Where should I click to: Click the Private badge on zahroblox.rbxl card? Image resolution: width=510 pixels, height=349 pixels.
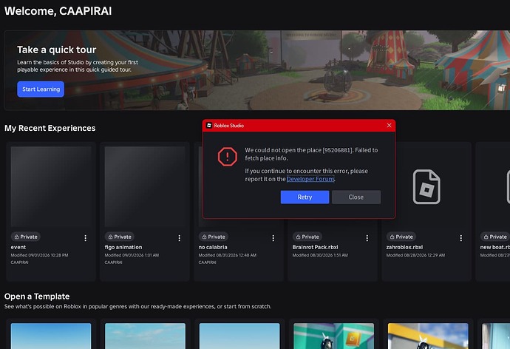coord(401,237)
